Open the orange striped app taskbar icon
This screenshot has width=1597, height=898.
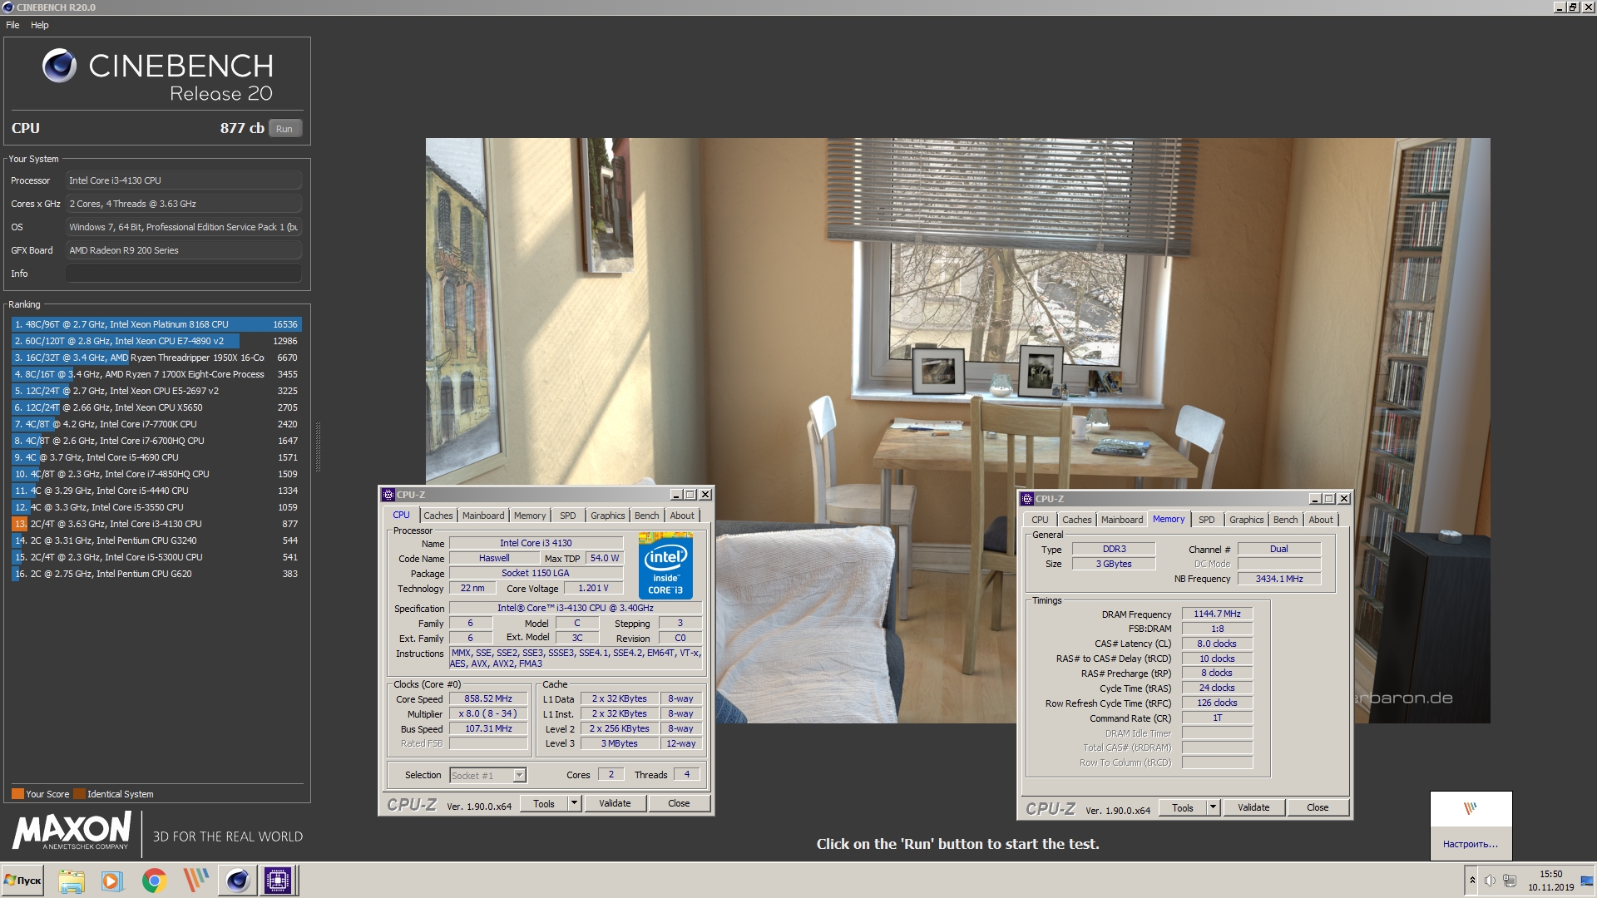coord(196,881)
